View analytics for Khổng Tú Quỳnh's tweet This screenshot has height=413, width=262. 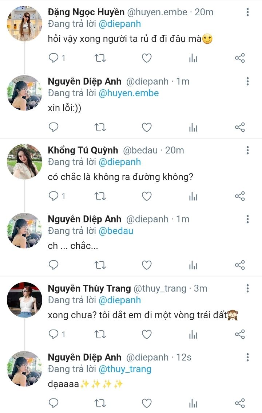click(193, 196)
